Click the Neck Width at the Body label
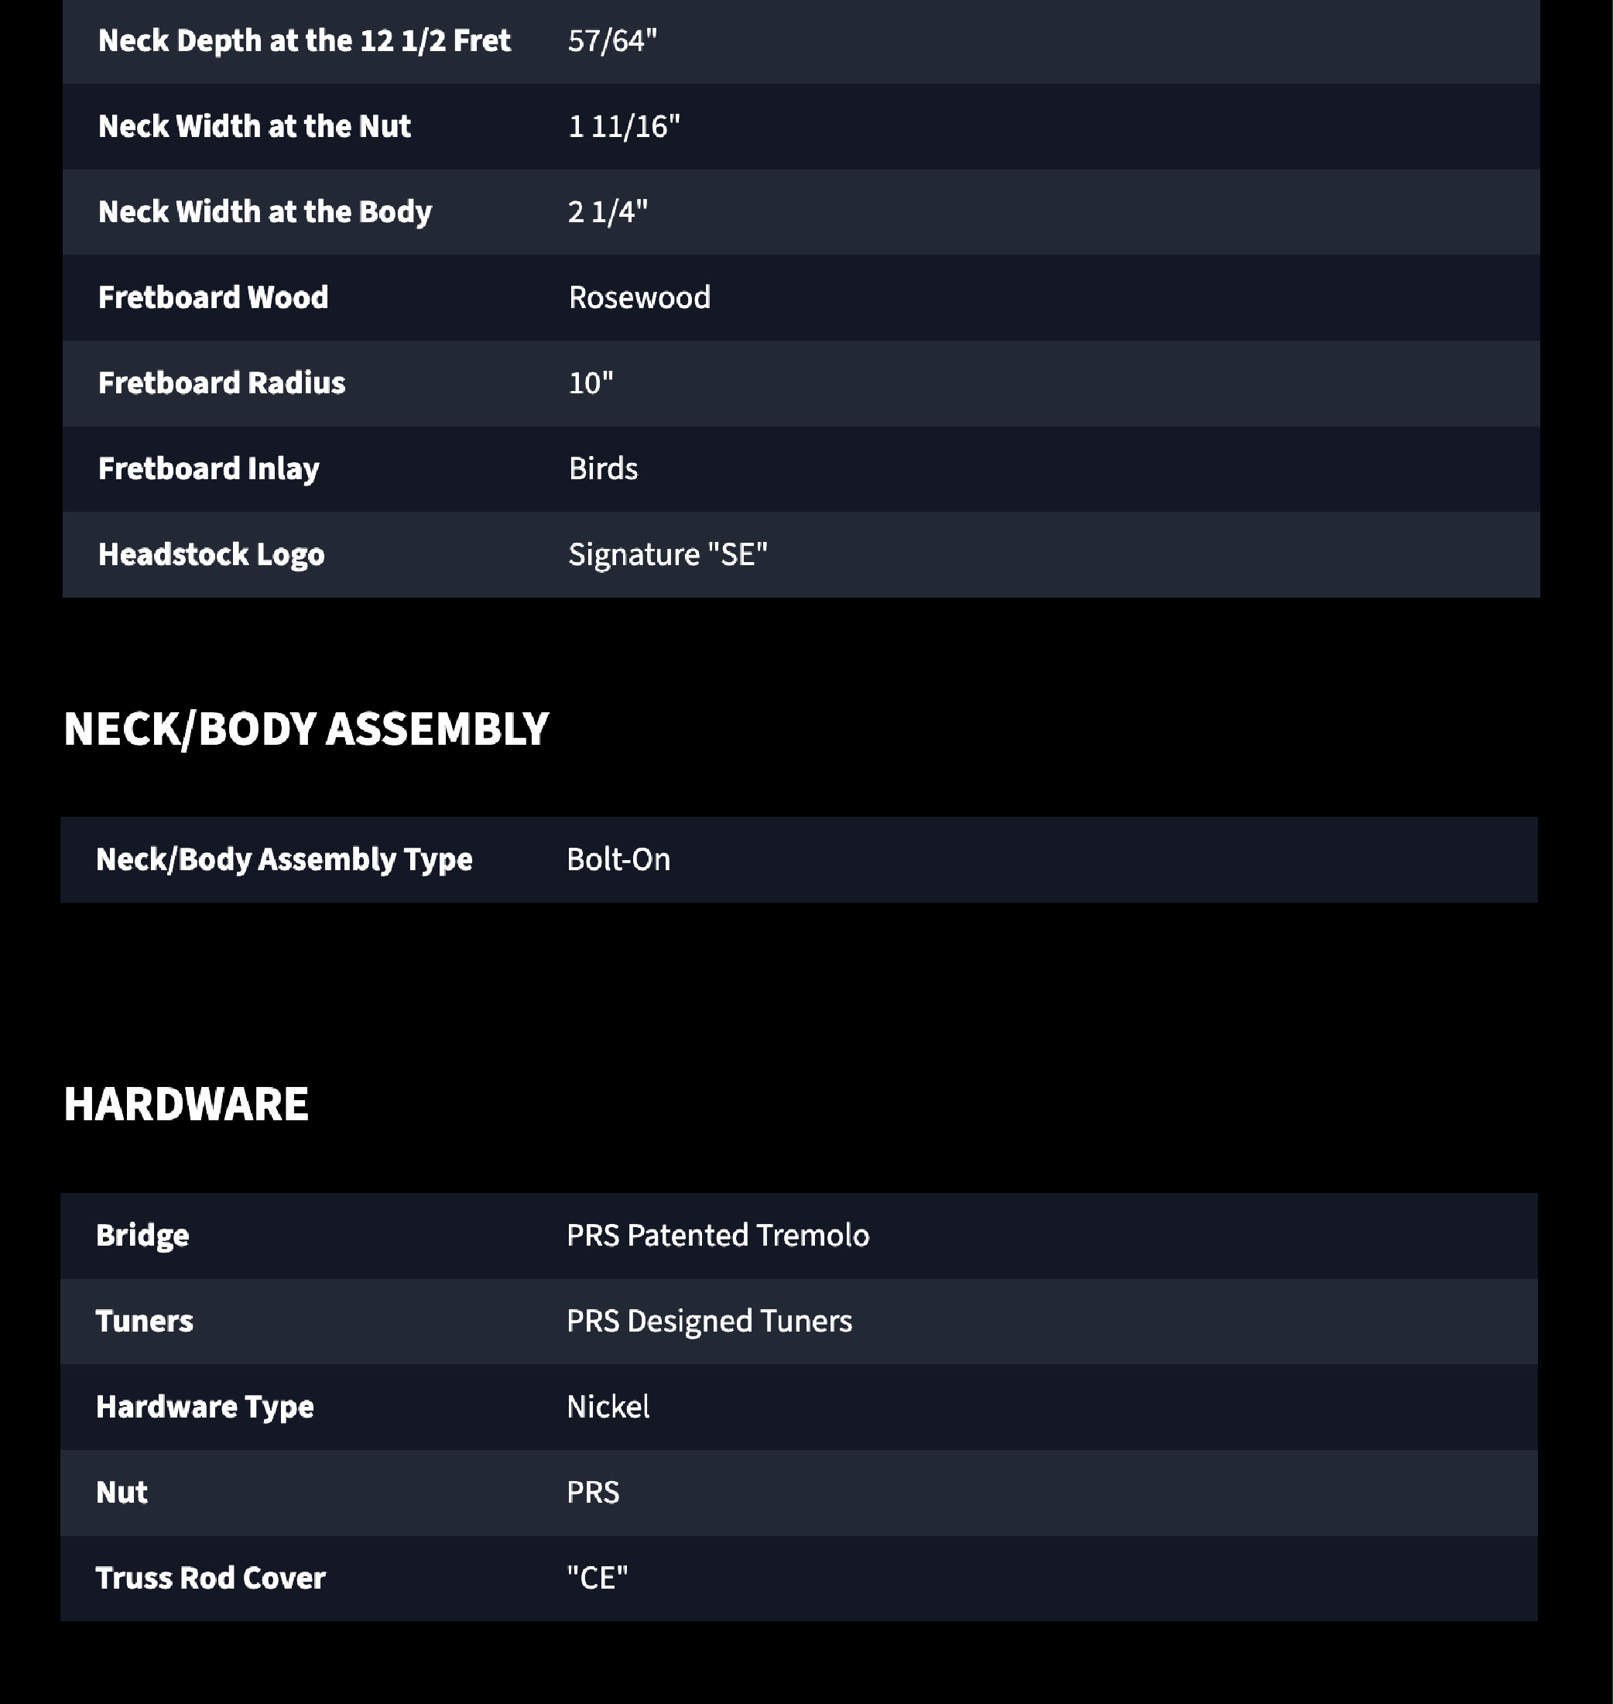 pyautogui.click(x=265, y=211)
